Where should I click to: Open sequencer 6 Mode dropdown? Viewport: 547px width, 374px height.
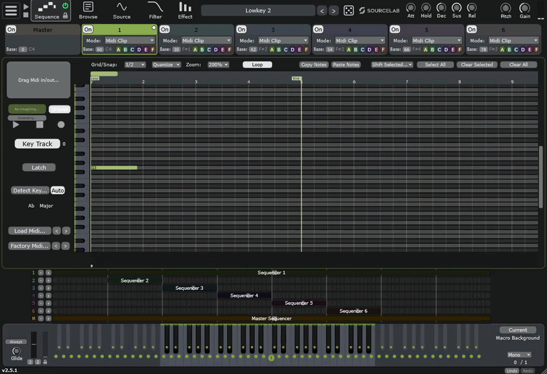coord(513,40)
